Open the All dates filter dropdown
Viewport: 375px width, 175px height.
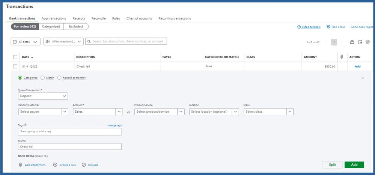click(26, 41)
